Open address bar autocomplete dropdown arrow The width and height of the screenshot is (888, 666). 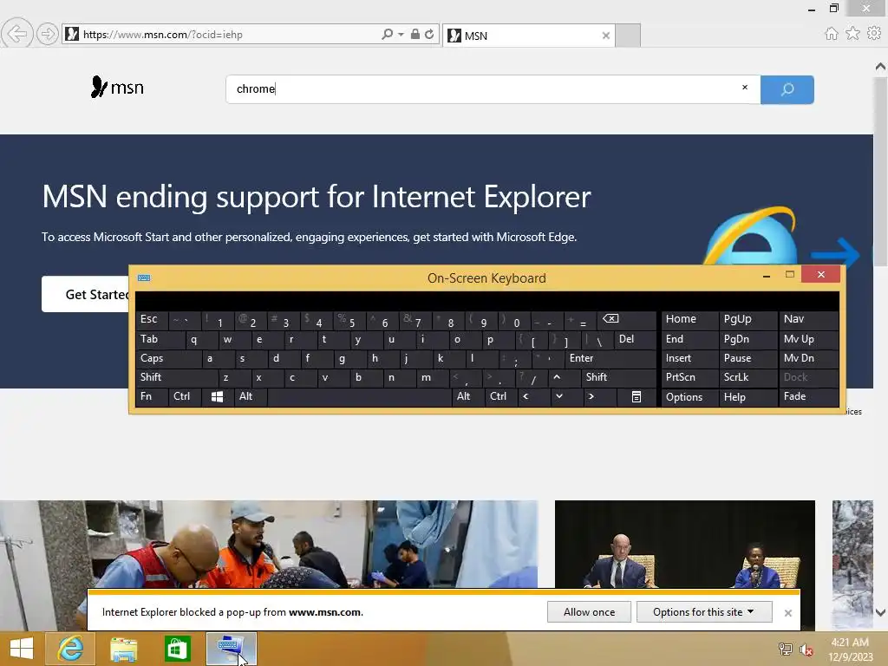tap(401, 35)
